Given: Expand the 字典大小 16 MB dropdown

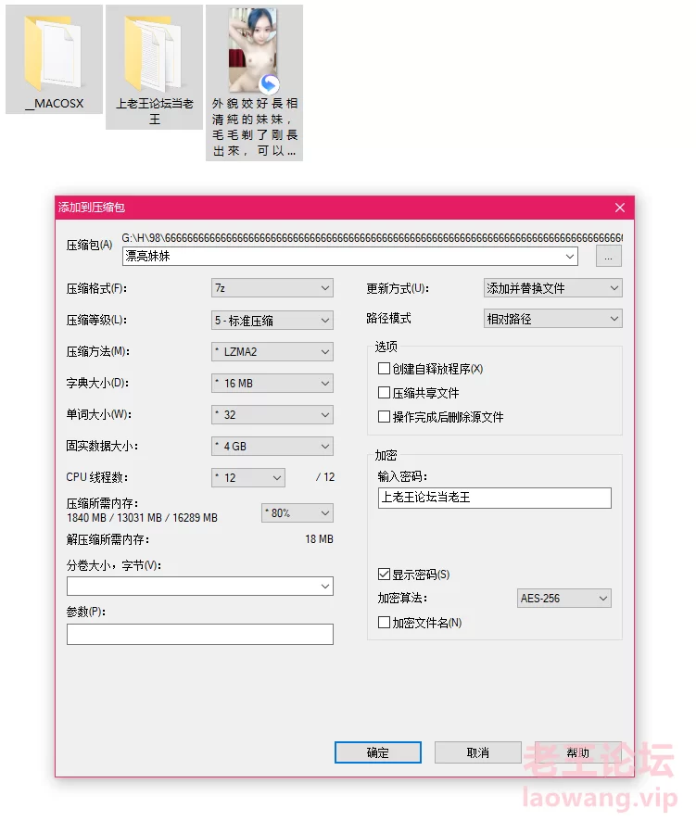Looking at the screenshot, I should [272, 384].
